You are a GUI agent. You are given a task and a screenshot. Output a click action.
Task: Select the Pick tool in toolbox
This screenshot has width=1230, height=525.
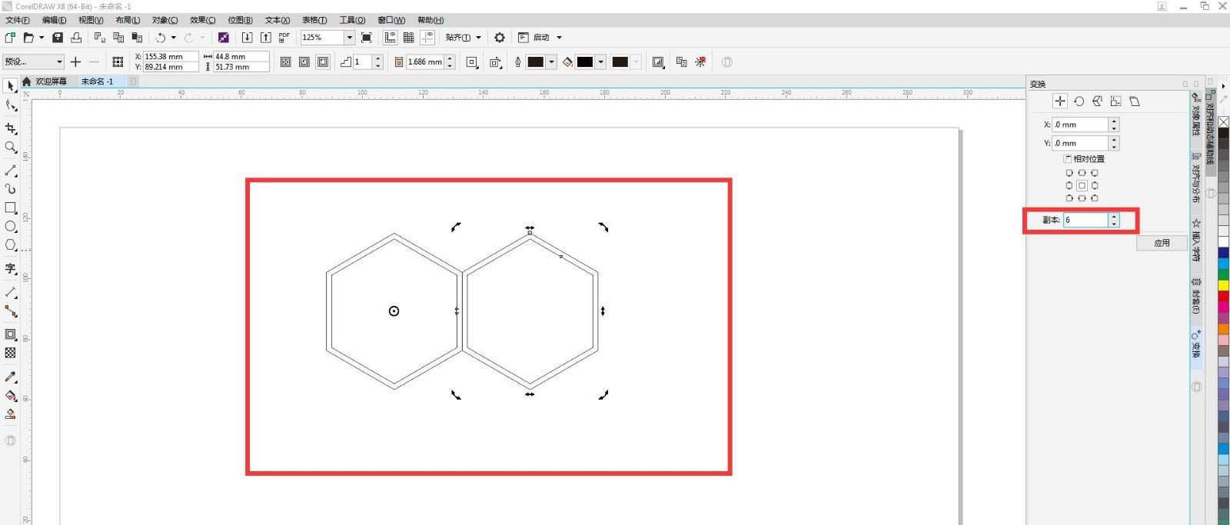(11, 86)
